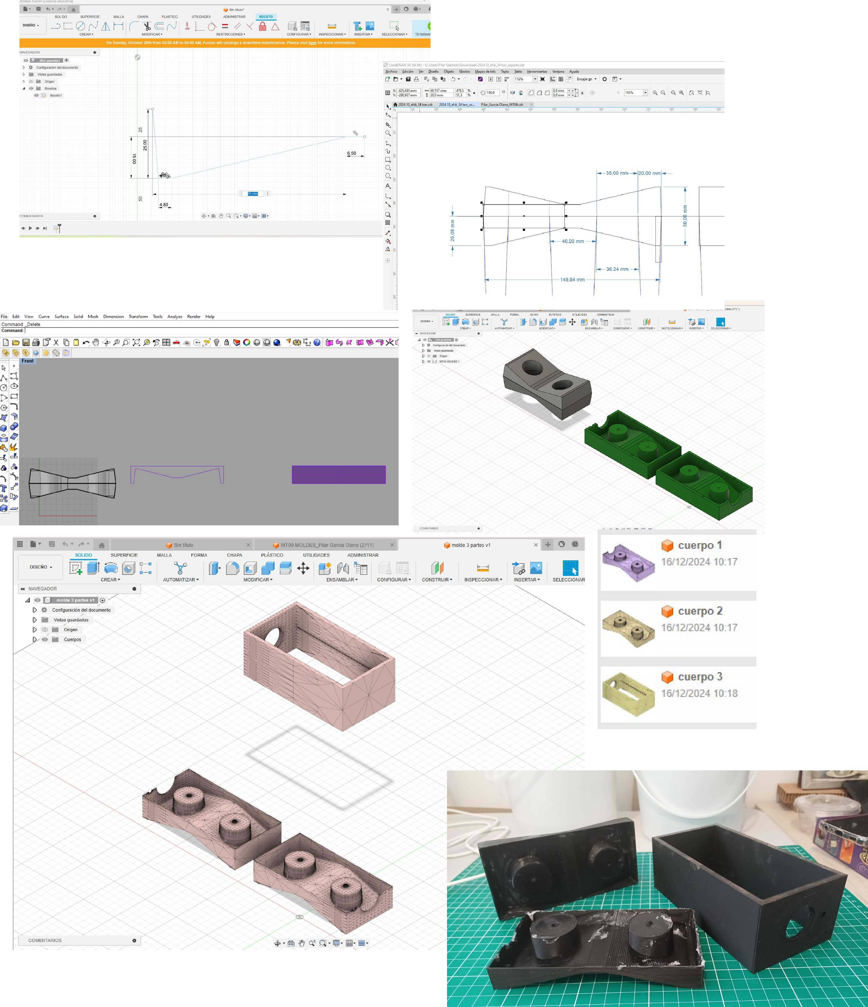The height and width of the screenshot is (1007, 868).
Task: Expand the Cuerpos tree node
Action: [34, 640]
